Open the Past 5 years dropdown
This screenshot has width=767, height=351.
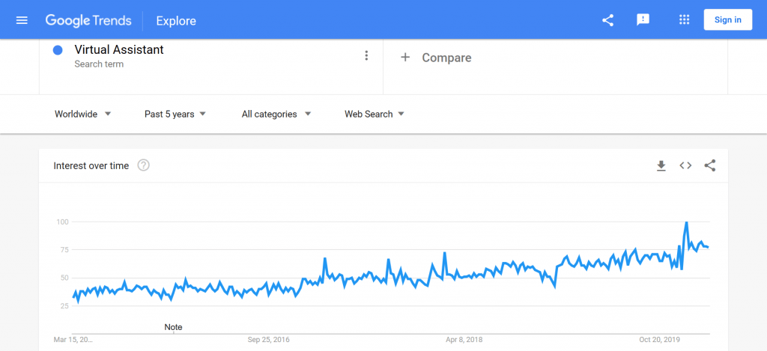[x=175, y=114]
